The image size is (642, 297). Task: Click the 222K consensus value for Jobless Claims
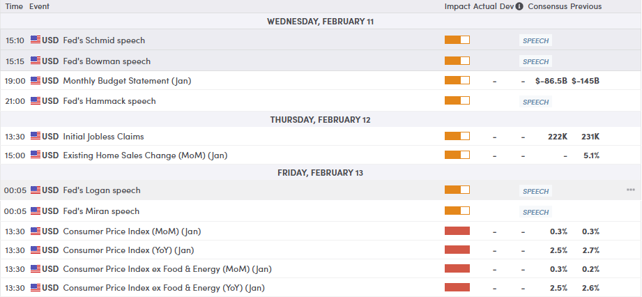(x=558, y=137)
